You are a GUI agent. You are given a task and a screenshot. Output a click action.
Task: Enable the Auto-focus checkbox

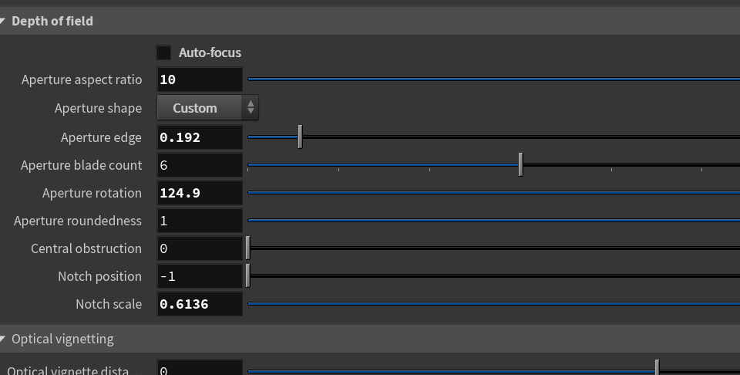pyautogui.click(x=164, y=52)
